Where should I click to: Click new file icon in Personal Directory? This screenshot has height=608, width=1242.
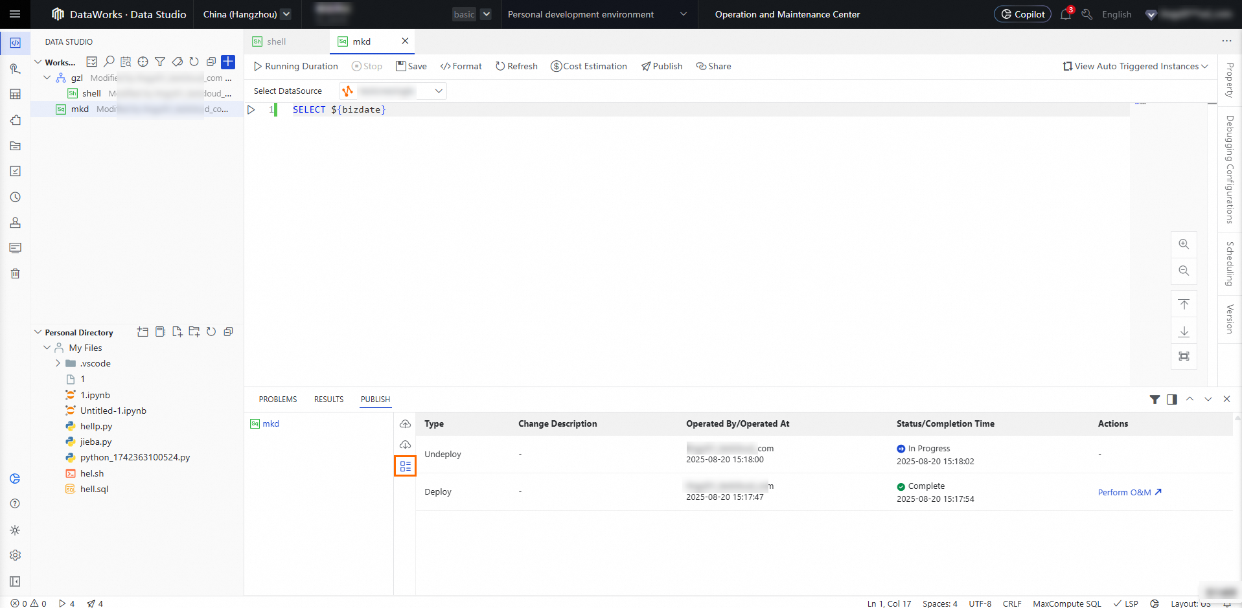coord(177,332)
